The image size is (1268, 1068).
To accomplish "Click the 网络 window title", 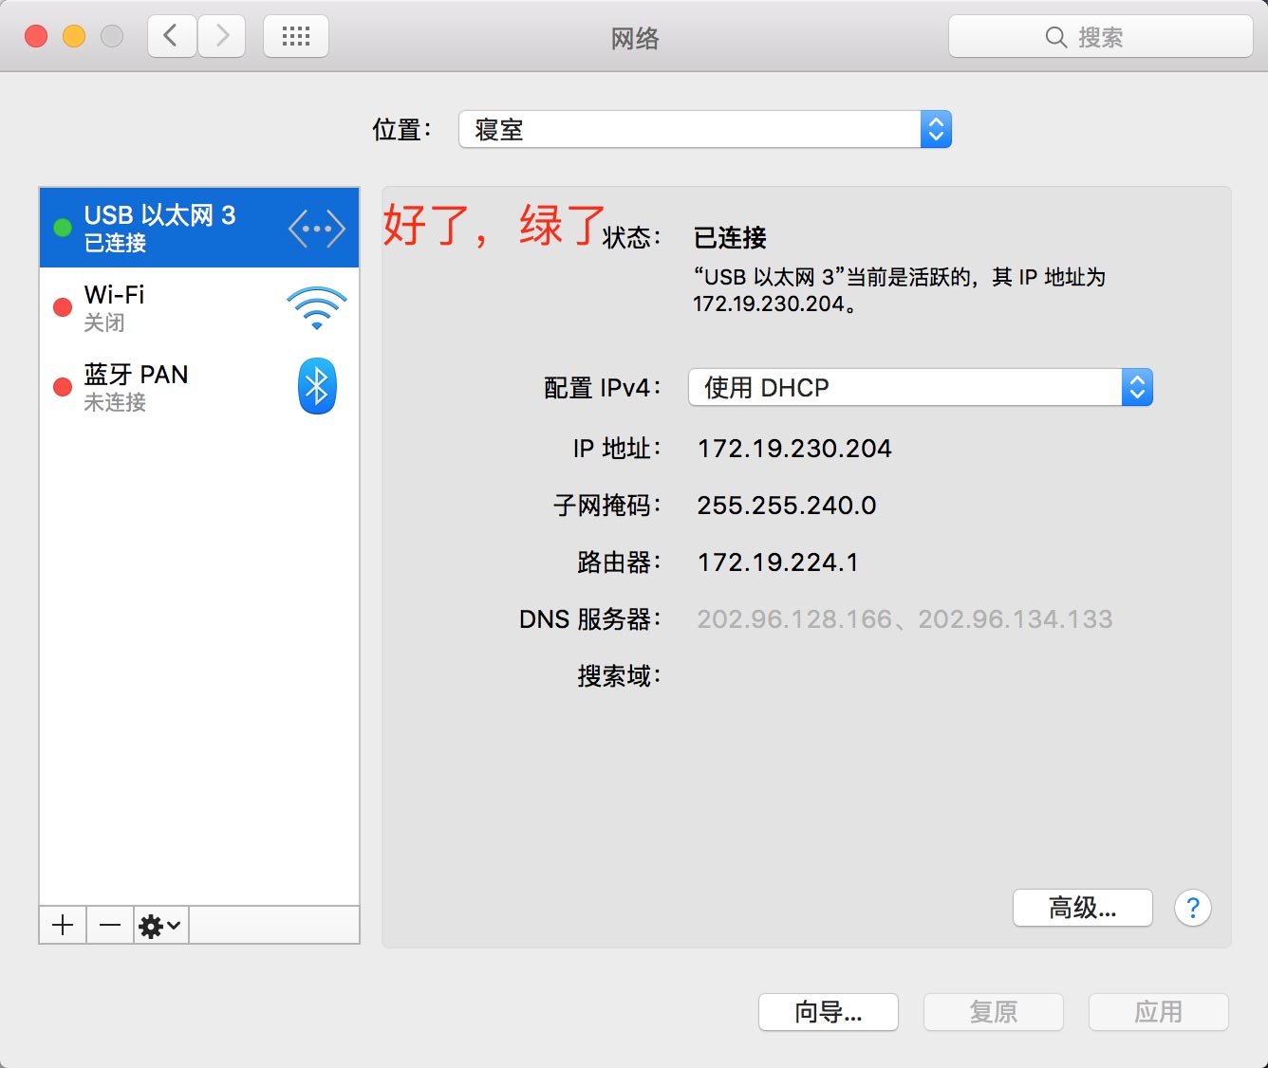I will pyautogui.click(x=635, y=38).
